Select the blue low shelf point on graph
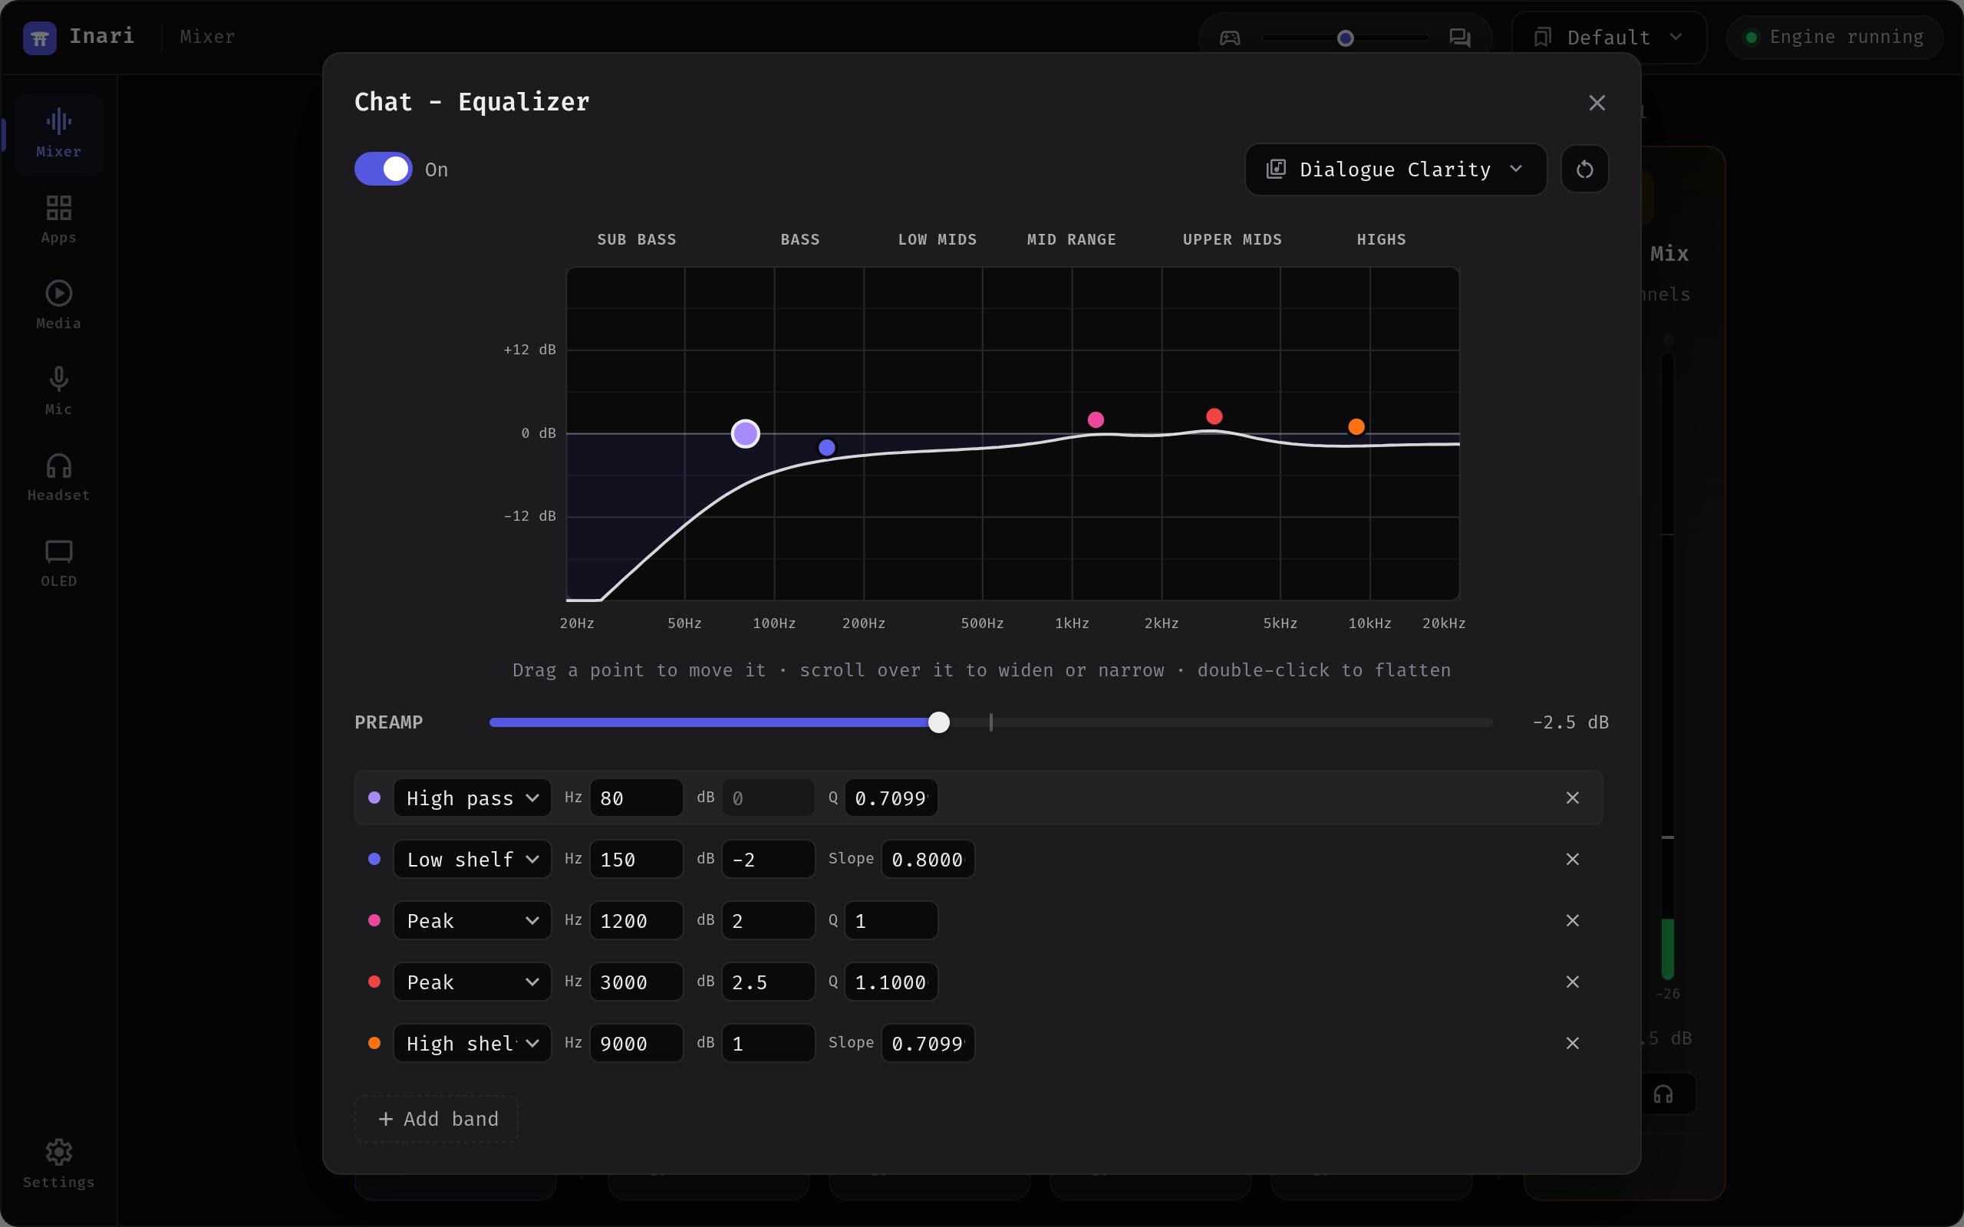Screen dimensions: 1964x1227 827,447
